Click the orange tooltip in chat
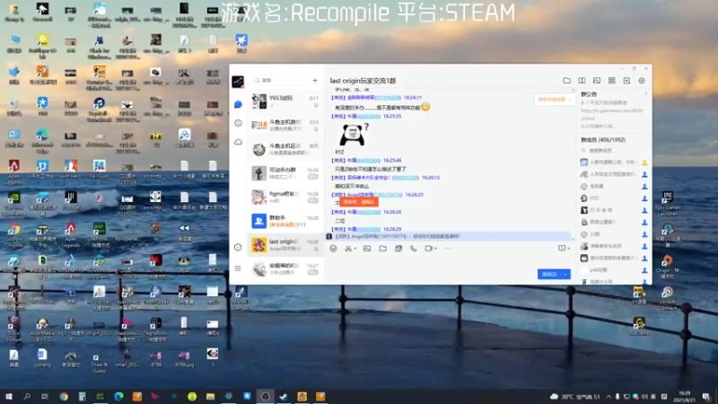The image size is (718, 404). [358, 201]
